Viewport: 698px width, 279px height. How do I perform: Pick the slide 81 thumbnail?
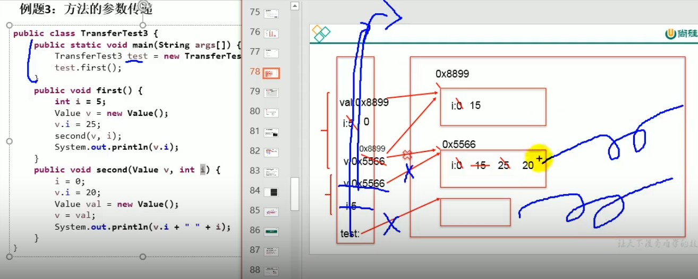coord(271,132)
